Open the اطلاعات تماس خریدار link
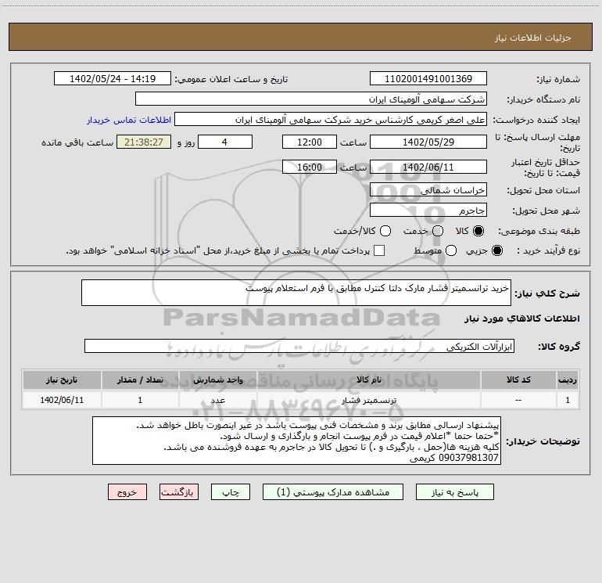The image size is (602, 583). (x=129, y=120)
